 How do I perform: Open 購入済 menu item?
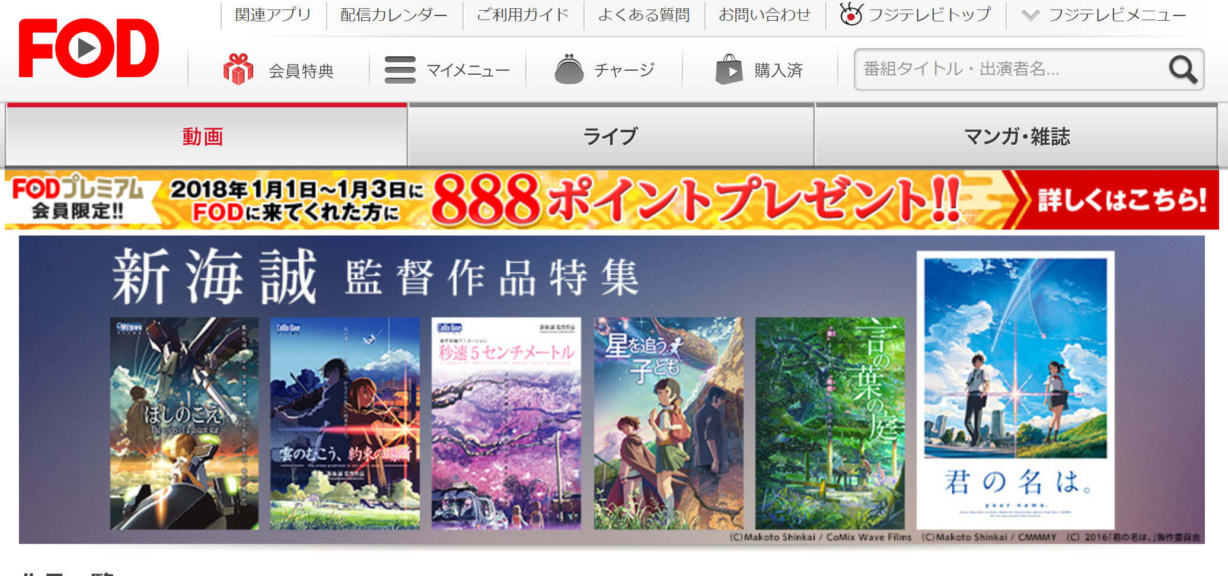pyautogui.click(x=779, y=71)
